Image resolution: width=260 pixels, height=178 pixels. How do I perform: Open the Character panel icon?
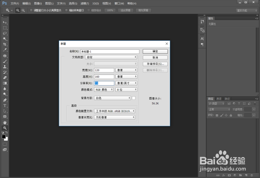point(202,39)
